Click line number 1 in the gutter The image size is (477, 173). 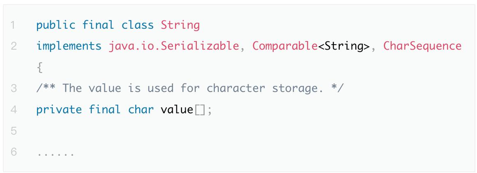coord(14,26)
